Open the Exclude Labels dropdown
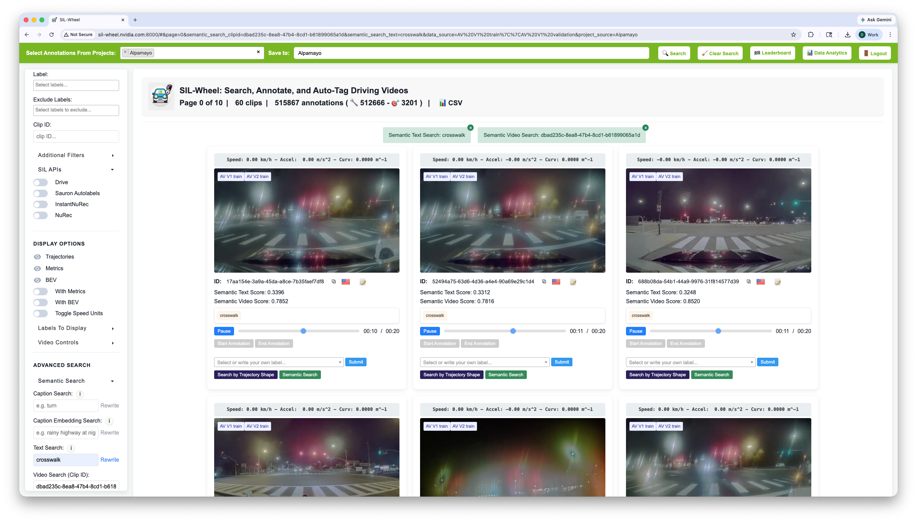Image resolution: width=917 pixels, height=522 pixels. coord(76,110)
